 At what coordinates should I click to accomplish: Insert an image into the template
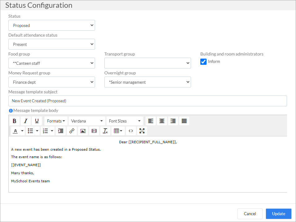83,131
